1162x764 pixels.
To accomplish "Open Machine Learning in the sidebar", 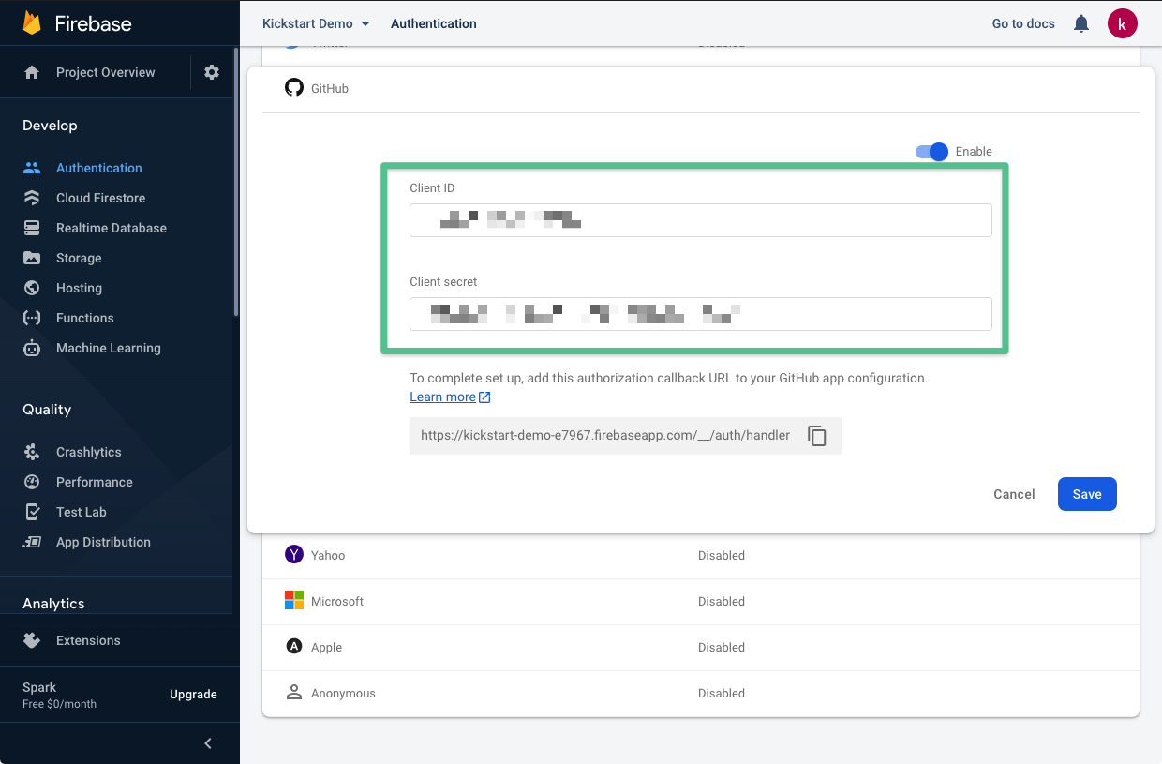I will pos(109,348).
